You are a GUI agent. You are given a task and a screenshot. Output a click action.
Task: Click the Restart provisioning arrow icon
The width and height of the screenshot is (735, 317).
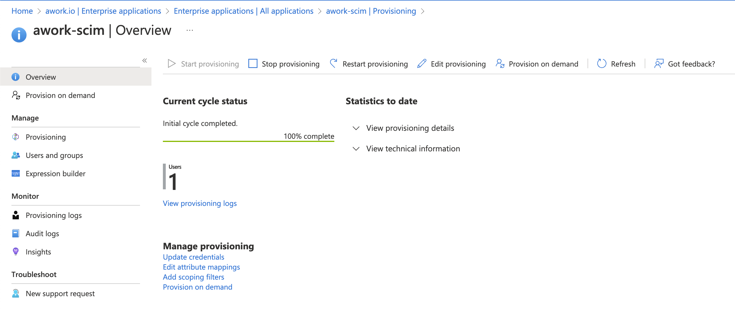(x=333, y=63)
